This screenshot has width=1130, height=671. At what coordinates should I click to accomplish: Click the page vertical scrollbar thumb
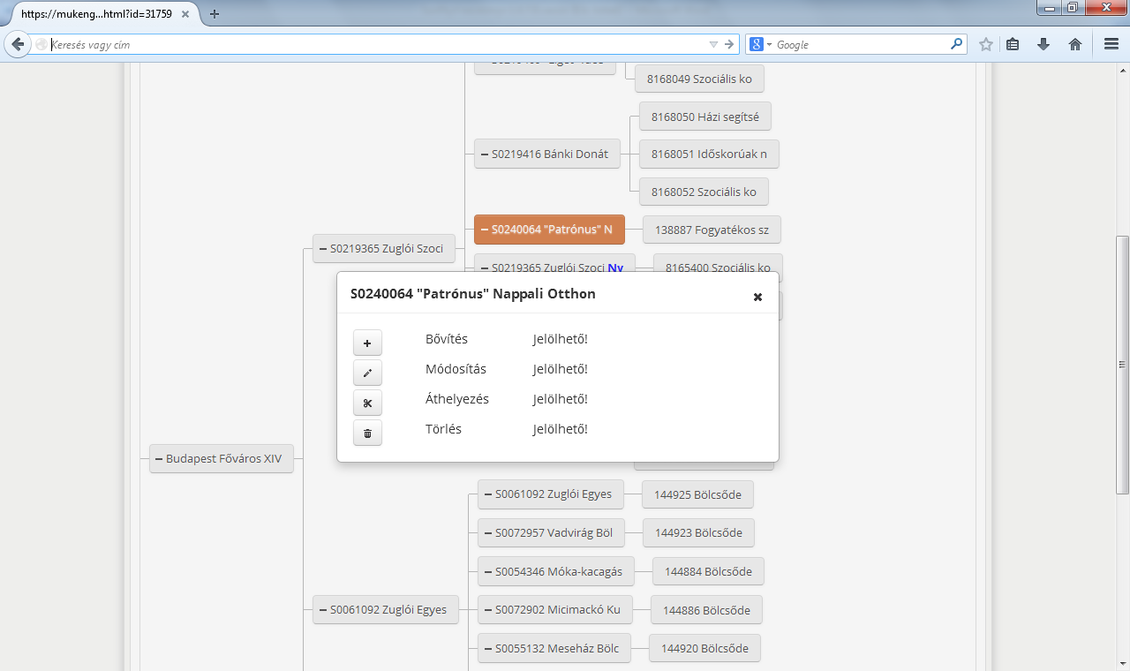[1122, 364]
